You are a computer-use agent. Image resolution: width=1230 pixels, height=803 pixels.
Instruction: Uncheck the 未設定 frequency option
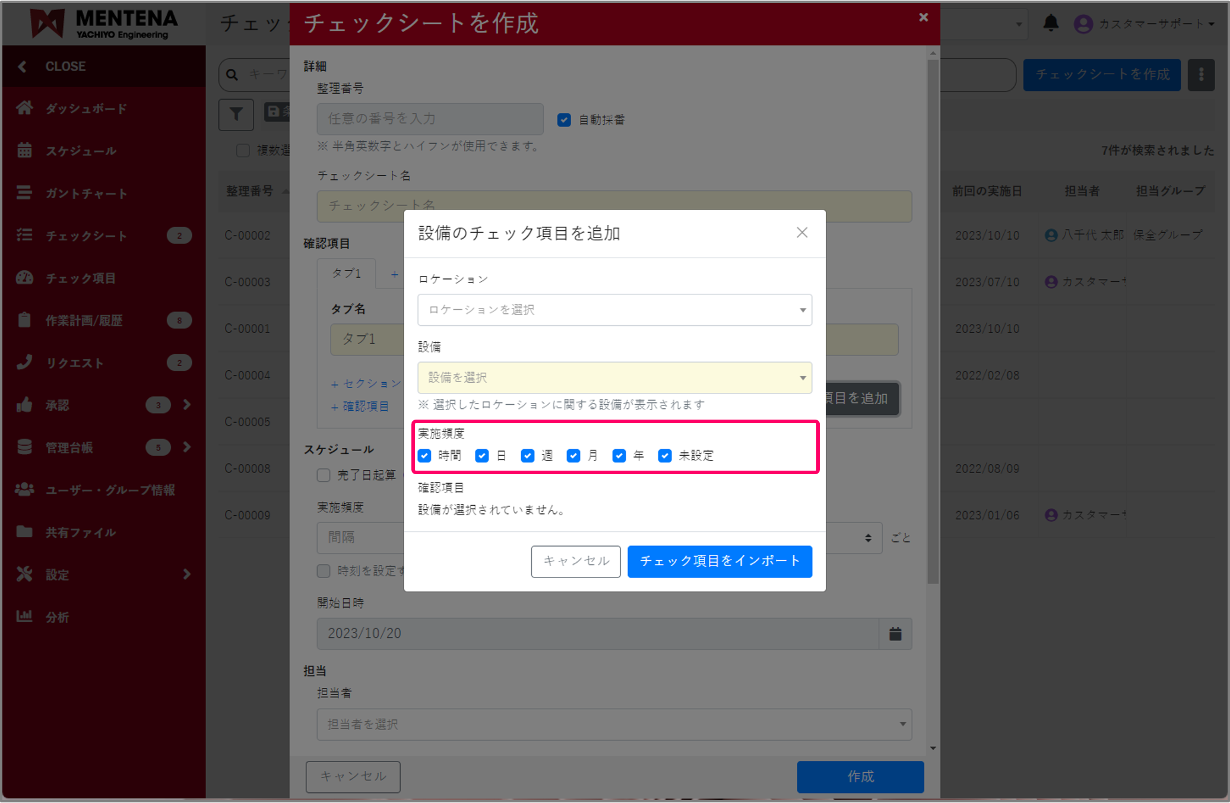point(664,456)
